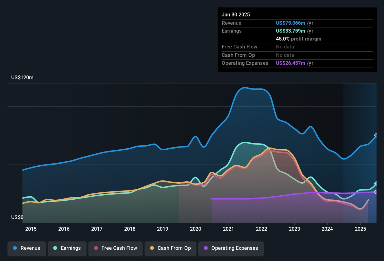The image size is (384, 261).
Task: Click the US$120m y-axis label
Action: coord(22,78)
